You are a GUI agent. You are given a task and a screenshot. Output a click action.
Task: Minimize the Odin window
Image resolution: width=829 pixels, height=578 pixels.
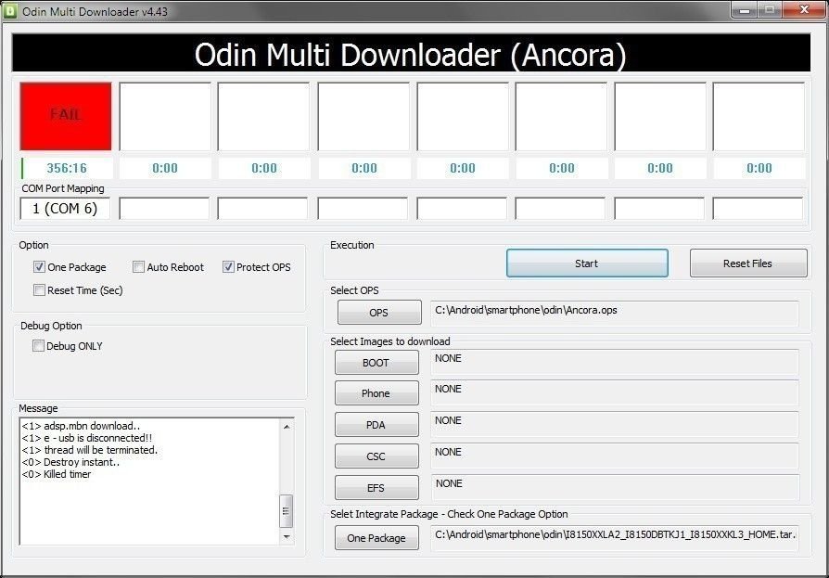pyautogui.click(x=745, y=10)
